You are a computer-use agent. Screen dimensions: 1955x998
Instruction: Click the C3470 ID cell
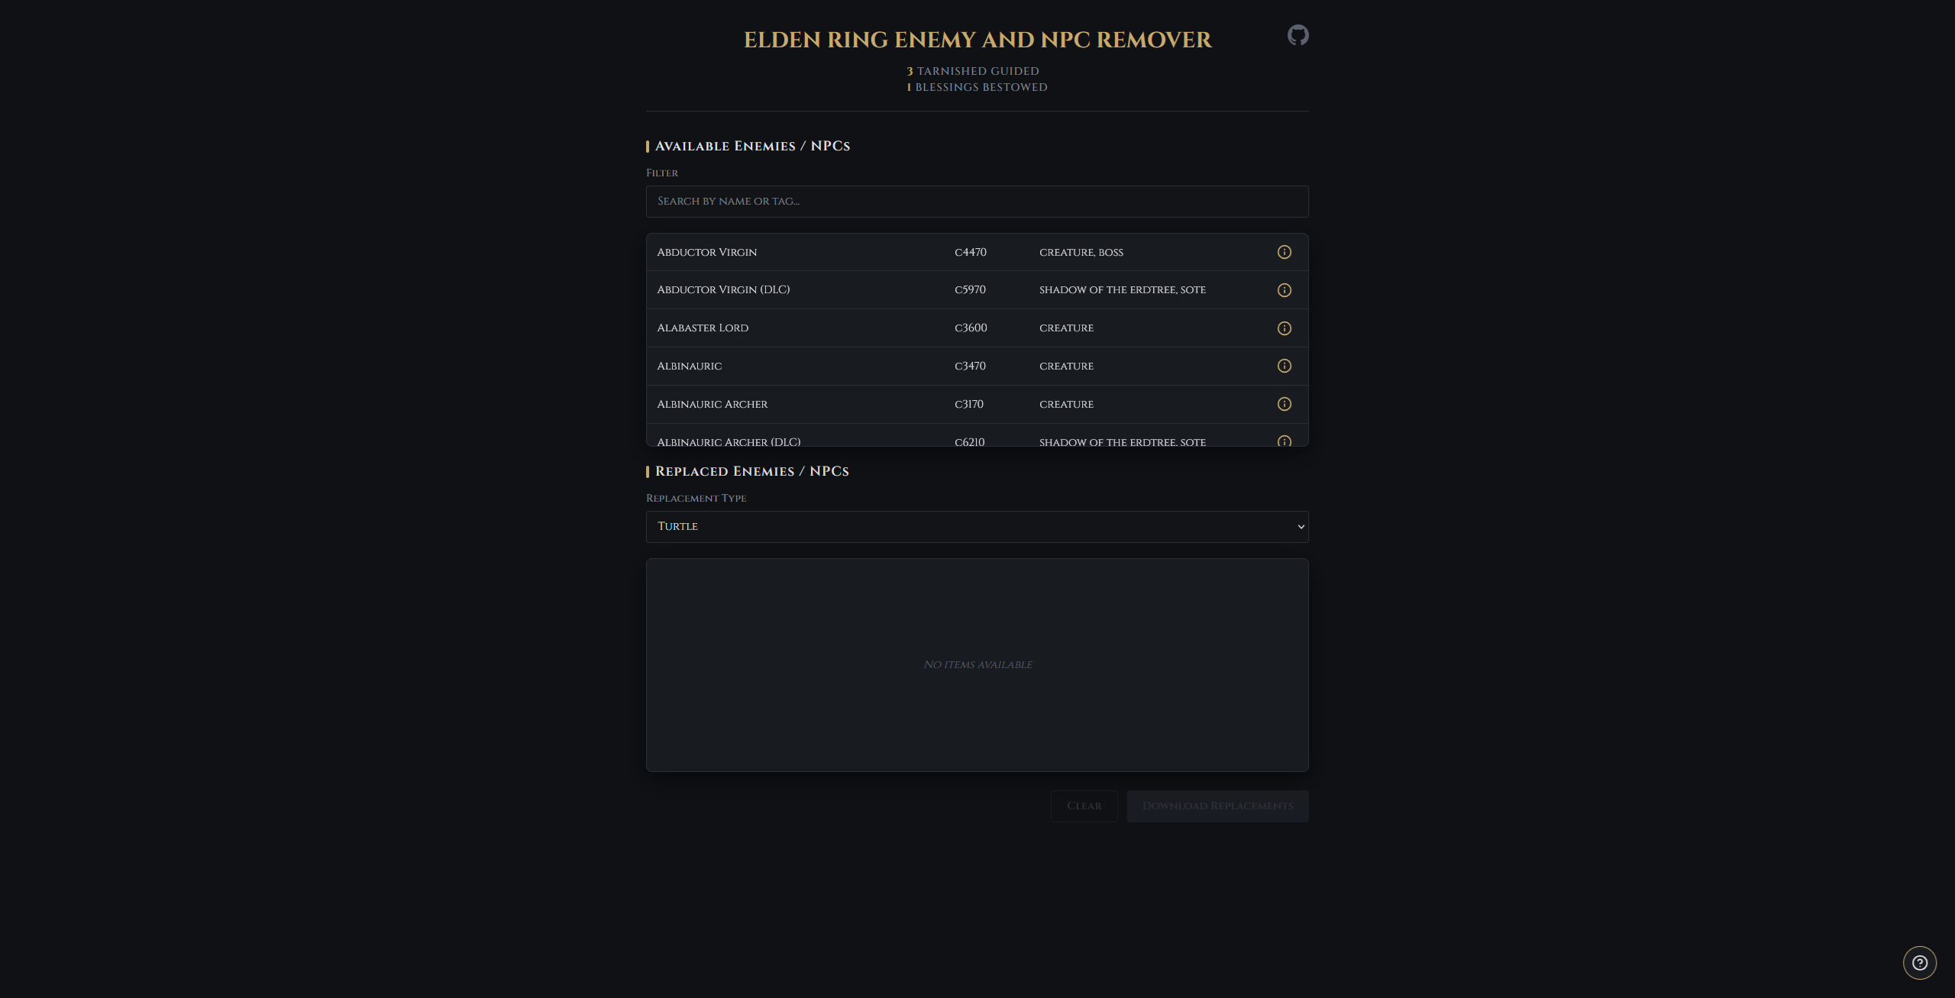(970, 367)
